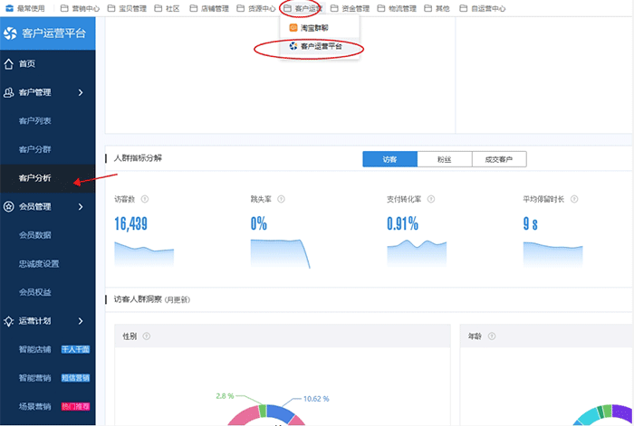Image resolution: width=634 pixels, height=426 pixels.
Task: Click the 客户运营平台 logo icon in sidebar header
Action: click(11, 34)
